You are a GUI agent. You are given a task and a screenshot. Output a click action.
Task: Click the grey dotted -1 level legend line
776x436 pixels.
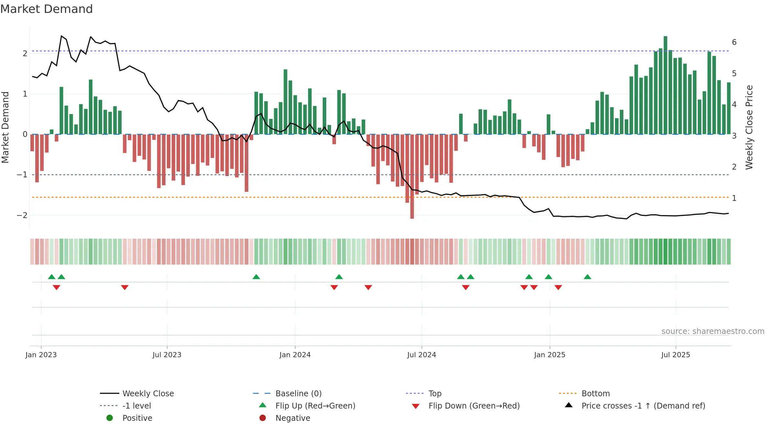point(109,406)
